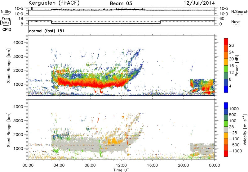Viewport: 248px width, 172px height.
Task: Click the 'Time UT' axis label
Action: point(121,170)
